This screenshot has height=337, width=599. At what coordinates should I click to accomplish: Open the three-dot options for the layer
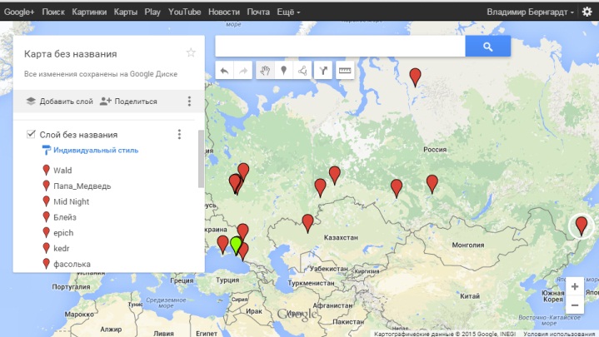click(179, 134)
